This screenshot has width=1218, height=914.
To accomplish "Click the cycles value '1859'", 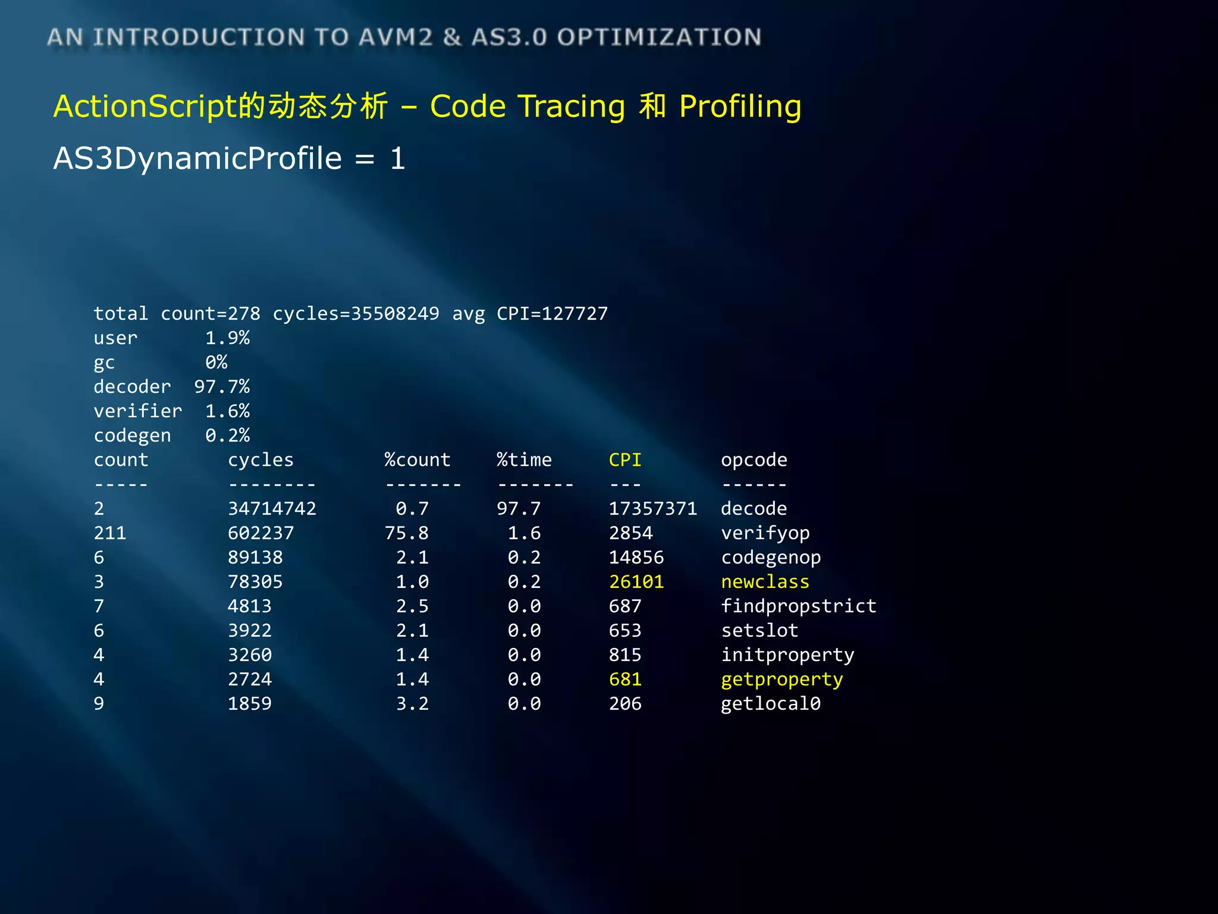I will point(250,704).
